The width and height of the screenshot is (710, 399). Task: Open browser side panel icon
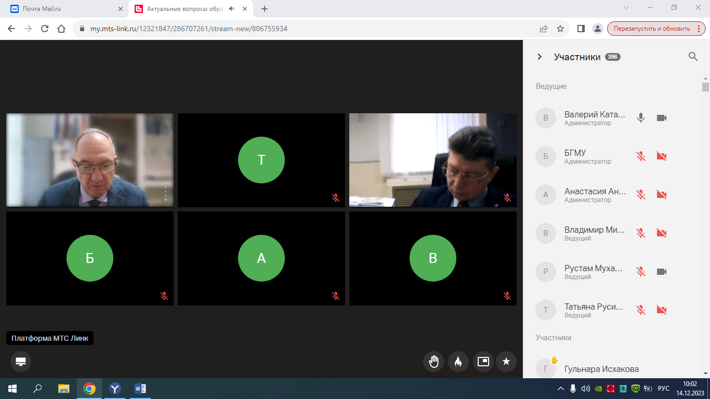pos(581,29)
